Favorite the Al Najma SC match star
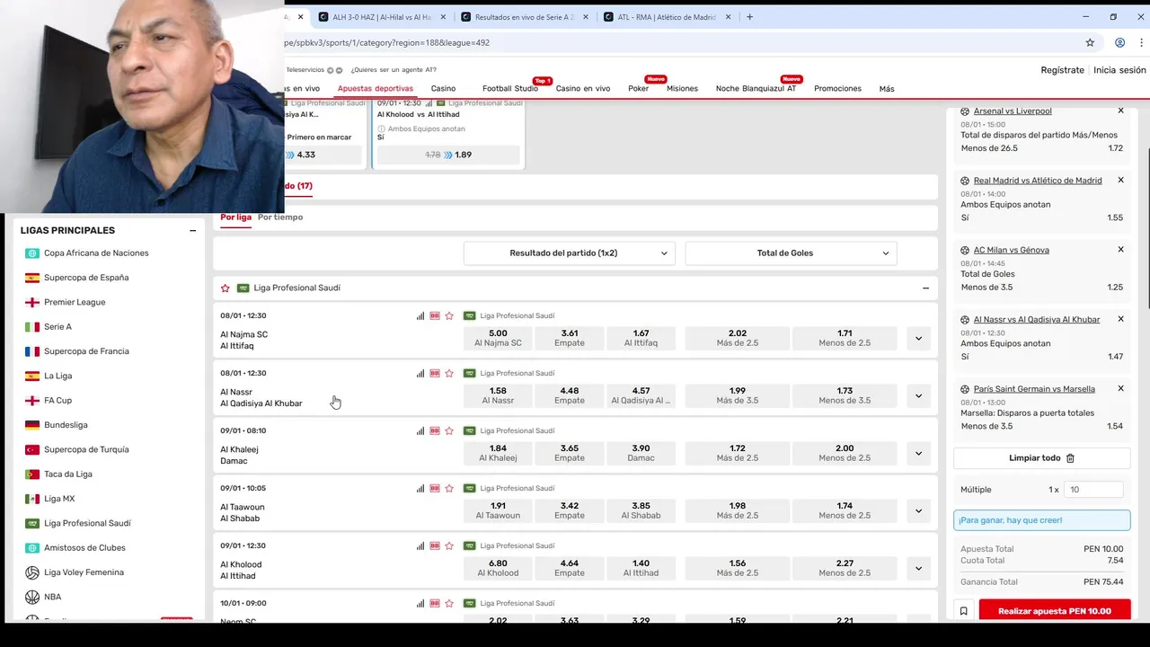This screenshot has width=1150, height=647. [x=449, y=316]
